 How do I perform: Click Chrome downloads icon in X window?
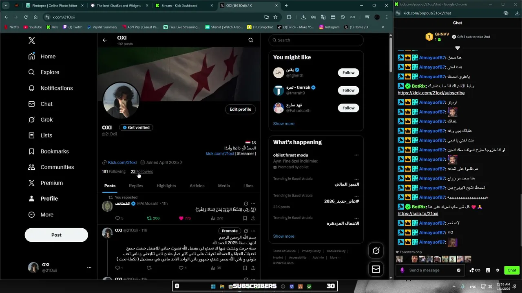pyautogui.click(x=303, y=17)
